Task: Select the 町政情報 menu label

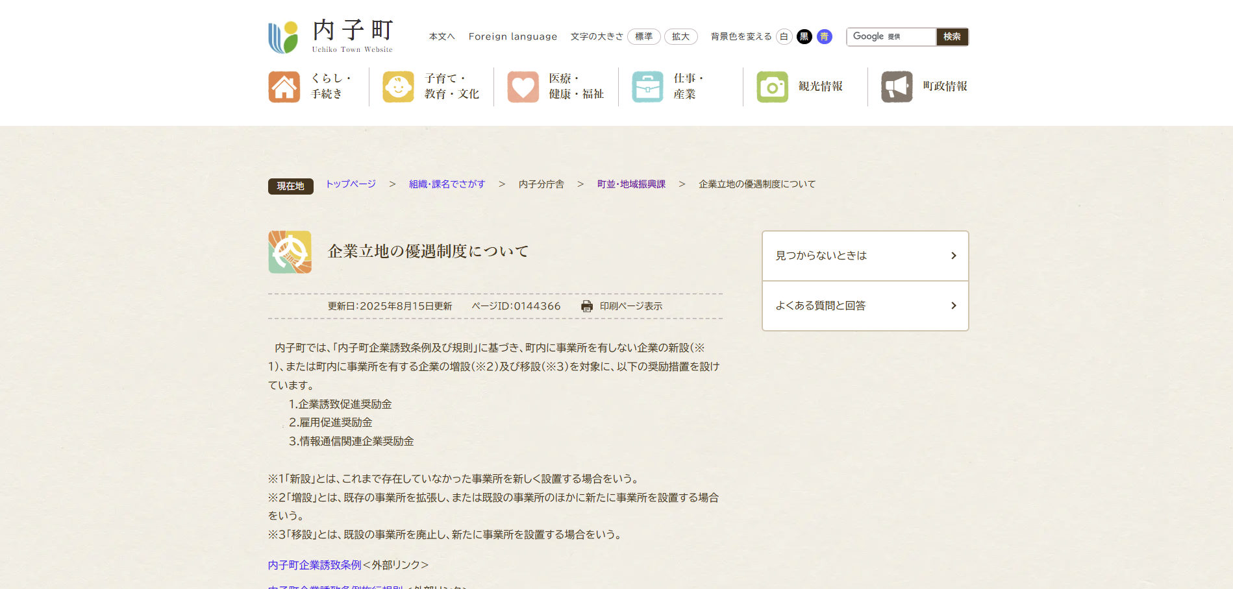Action: [x=945, y=86]
